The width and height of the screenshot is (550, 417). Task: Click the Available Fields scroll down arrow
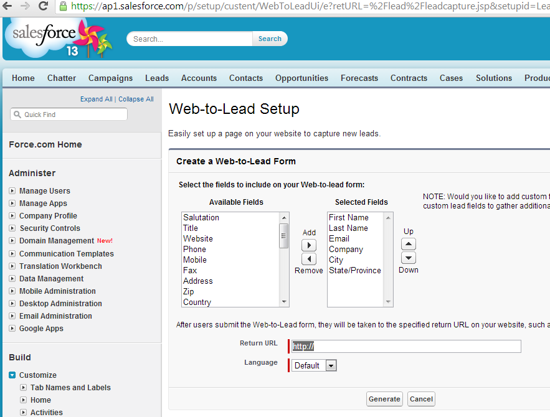(x=284, y=302)
